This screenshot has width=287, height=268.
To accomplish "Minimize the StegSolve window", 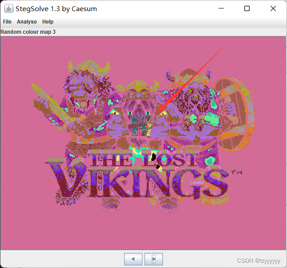I will [221, 8].
